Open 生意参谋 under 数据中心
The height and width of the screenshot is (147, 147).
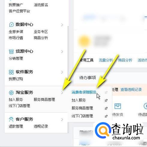16,32
